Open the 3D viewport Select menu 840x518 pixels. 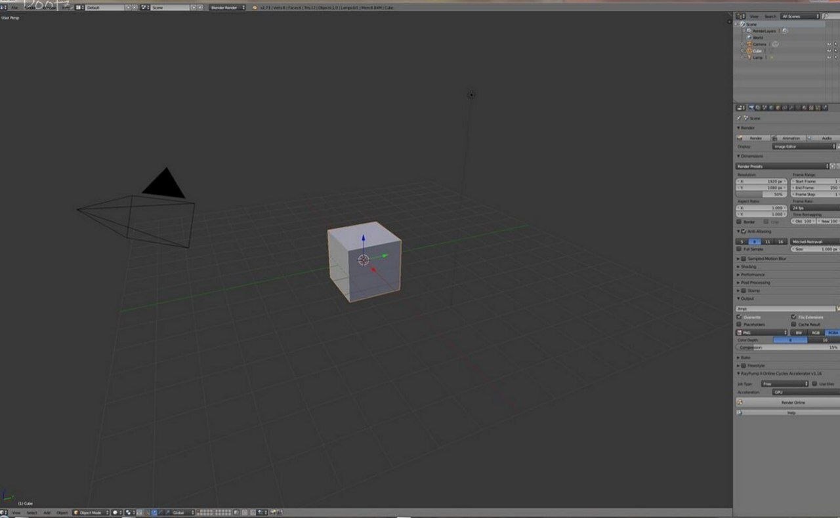click(x=31, y=513)
